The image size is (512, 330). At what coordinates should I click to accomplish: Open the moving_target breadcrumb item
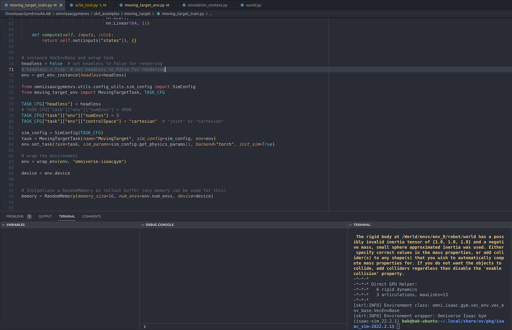click(x=137, y=15)
